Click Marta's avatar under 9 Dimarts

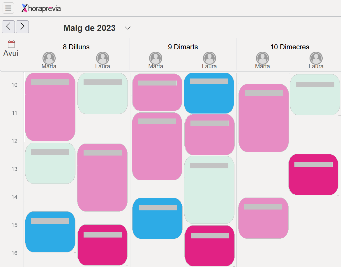[156, 58]
